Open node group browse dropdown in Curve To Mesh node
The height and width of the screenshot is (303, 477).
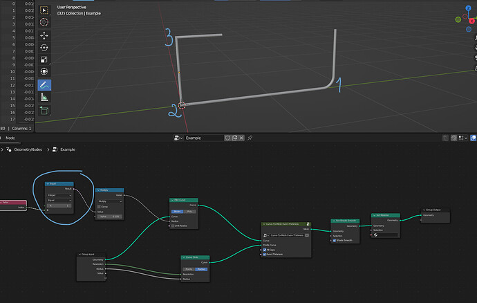[265, 235]
